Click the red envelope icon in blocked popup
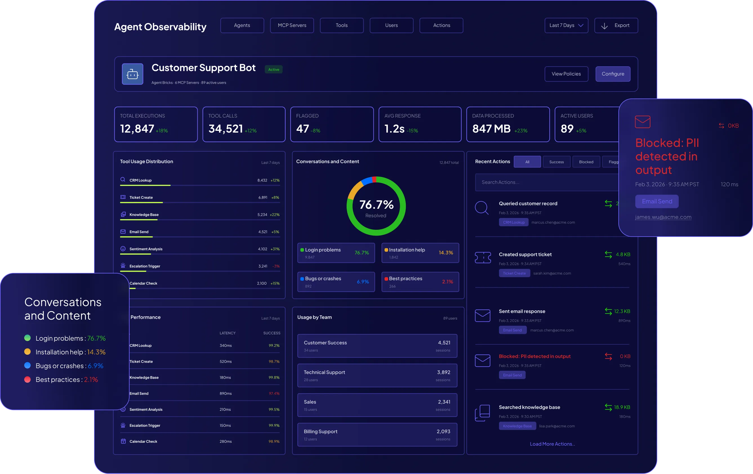Viewport: 753px width, 474px height. 642,122
